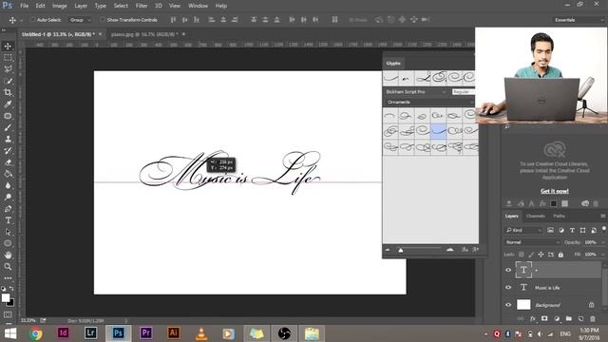Open the Opacity value dropdown arrow
608x342 pixels.
[x=603, y=242]
